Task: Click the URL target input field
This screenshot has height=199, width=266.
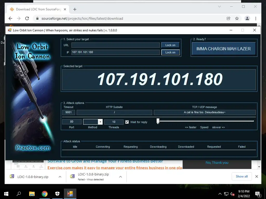Action: coord(115,45)
